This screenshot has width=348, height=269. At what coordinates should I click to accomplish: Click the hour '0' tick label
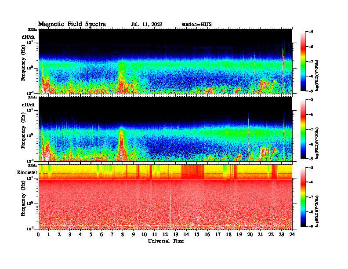click(38, 234)
